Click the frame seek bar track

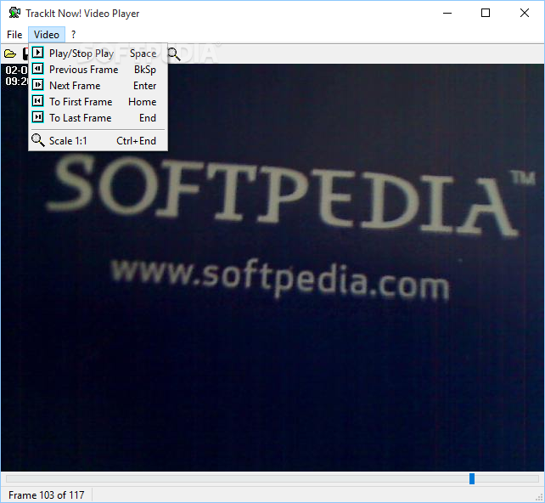pyautogui.click(x=272, y=478)
